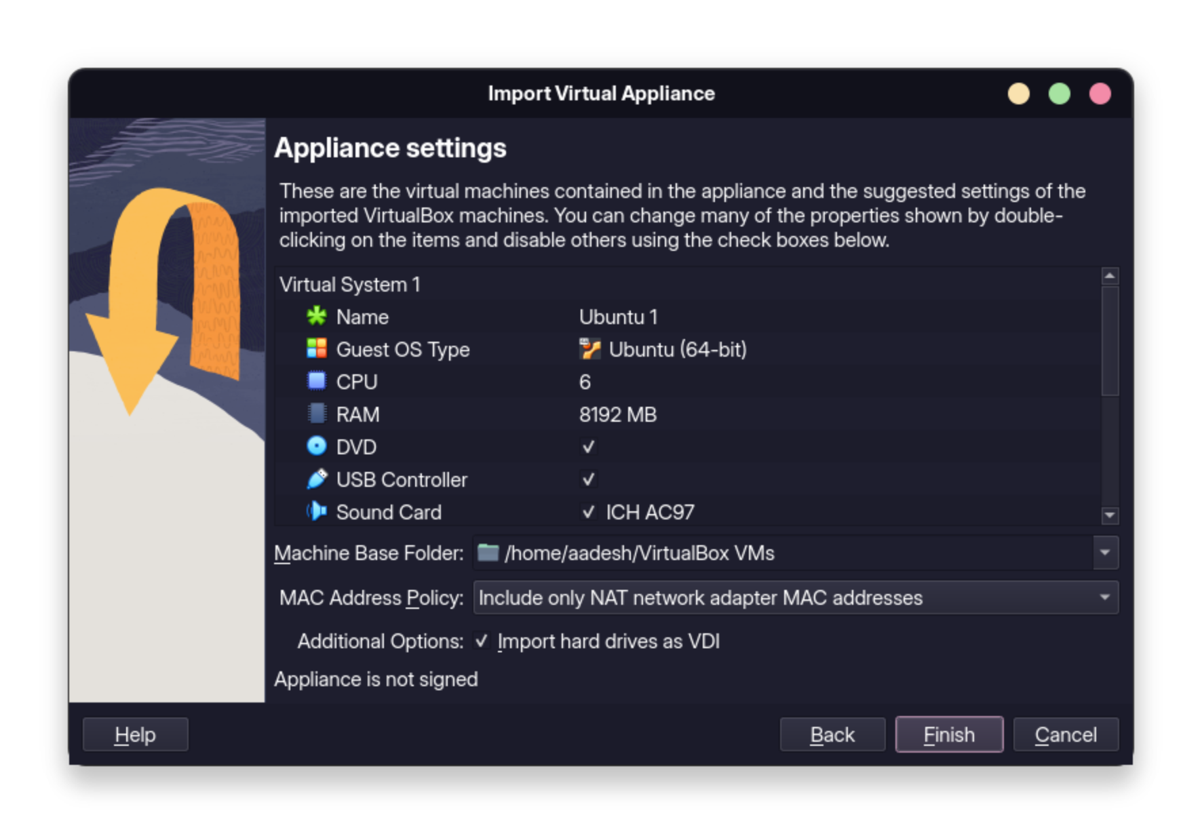1202x834 pixels.
Task: Open the Machine Base Folder dropdown
Action: [1106, 553]
